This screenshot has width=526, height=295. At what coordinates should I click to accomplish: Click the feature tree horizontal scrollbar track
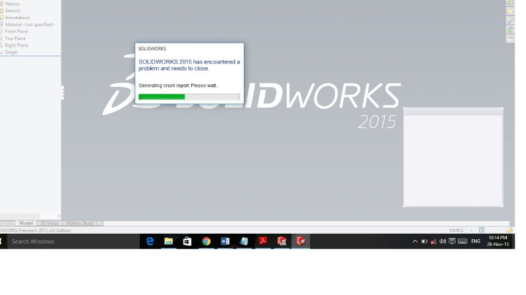[x=30, y=216]
